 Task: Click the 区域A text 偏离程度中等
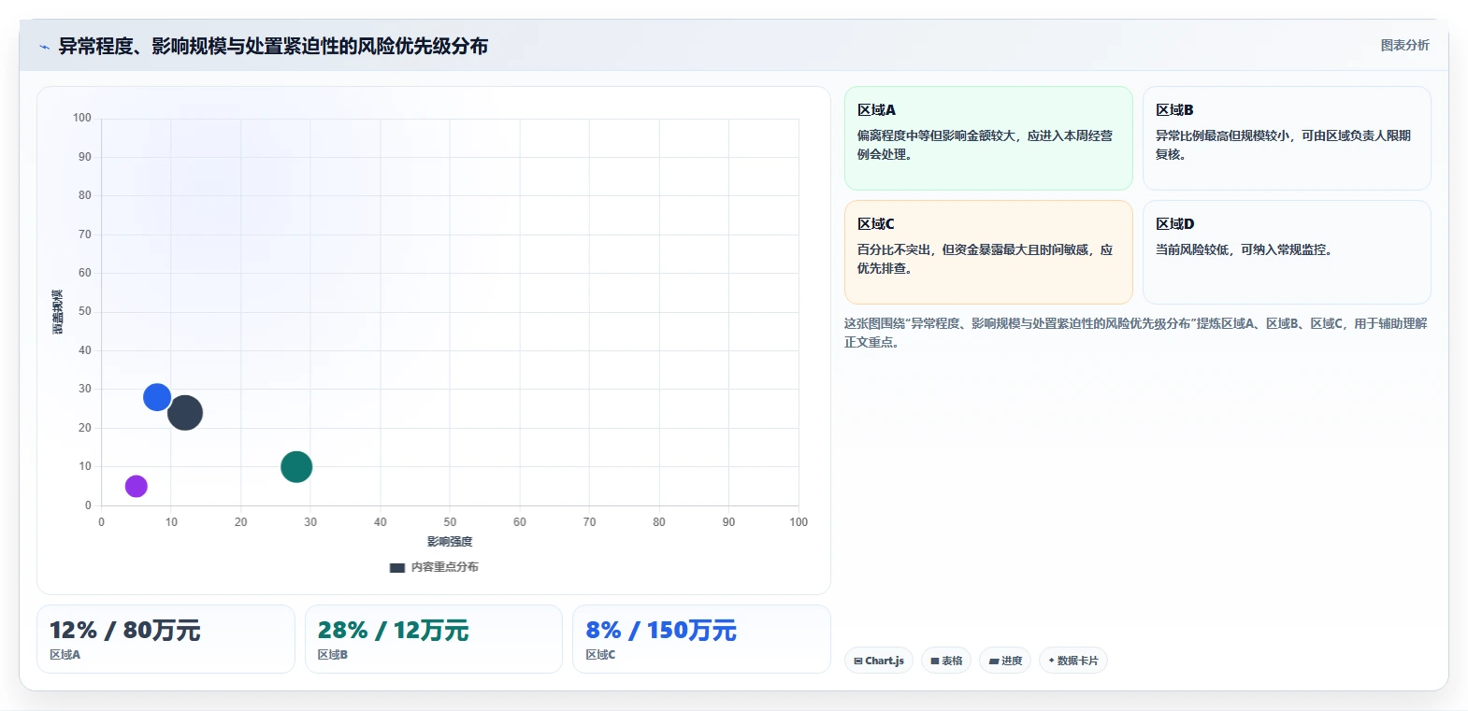(985, 145)
